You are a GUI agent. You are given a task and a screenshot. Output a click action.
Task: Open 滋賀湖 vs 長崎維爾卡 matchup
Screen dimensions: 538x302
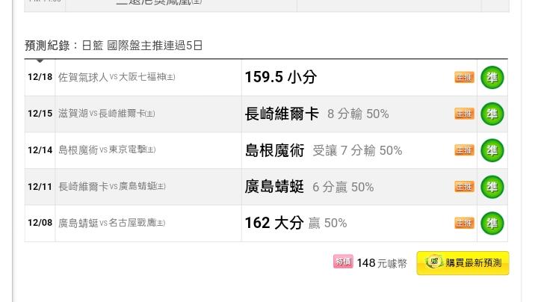coord(106,114)
